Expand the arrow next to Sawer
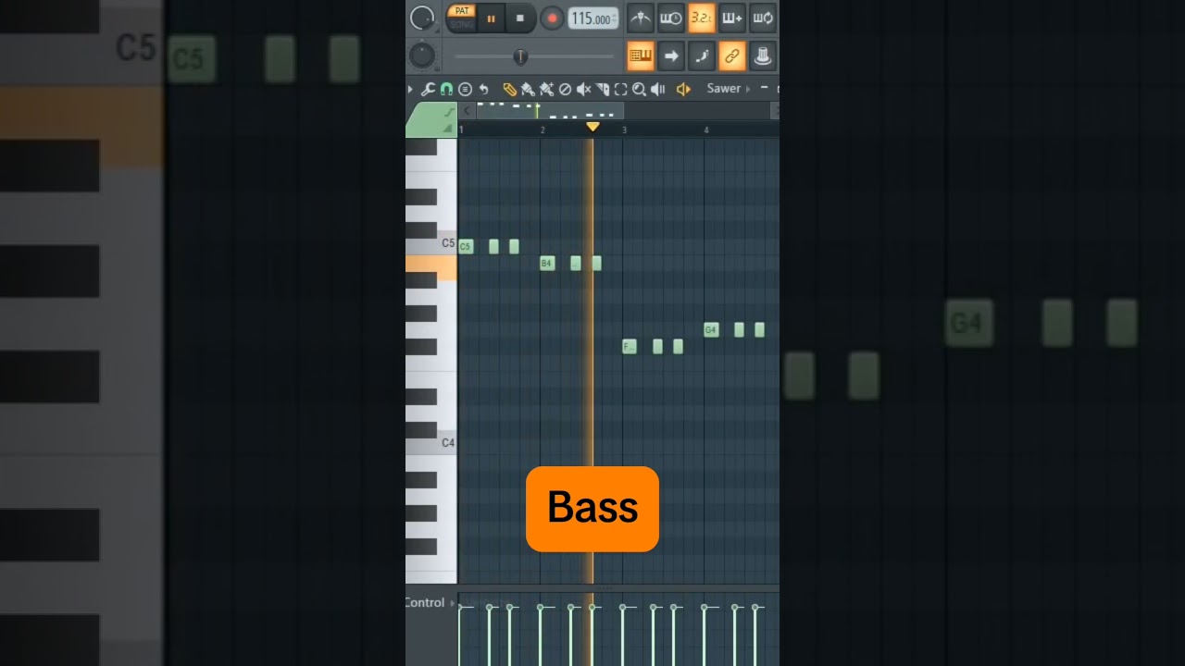This screenshot has width=1185, height=666. click(748, 90)
